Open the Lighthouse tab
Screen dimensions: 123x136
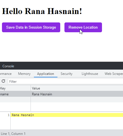(90, 74)
